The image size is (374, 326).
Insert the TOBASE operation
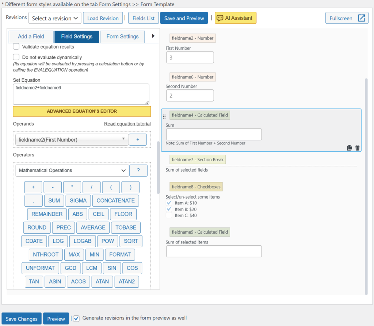(x=126, y=228)
